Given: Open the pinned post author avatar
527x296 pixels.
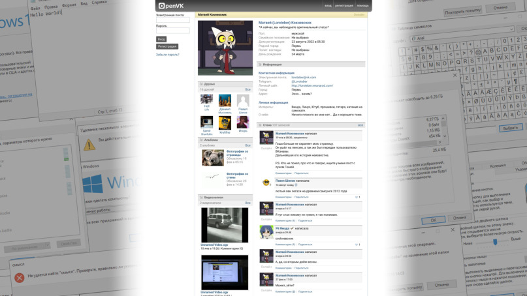Looking at the screenshot, I should point(266,138).
